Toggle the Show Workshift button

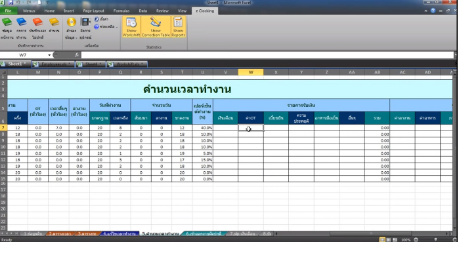pos(131,27)
